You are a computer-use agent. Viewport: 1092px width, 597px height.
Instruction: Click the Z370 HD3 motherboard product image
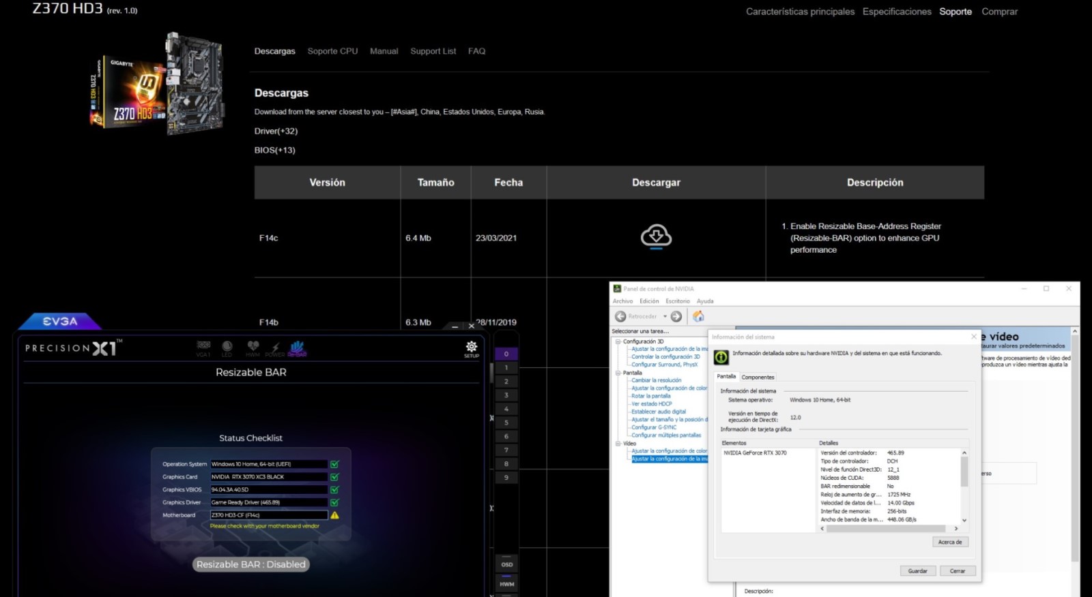point(157,83)
